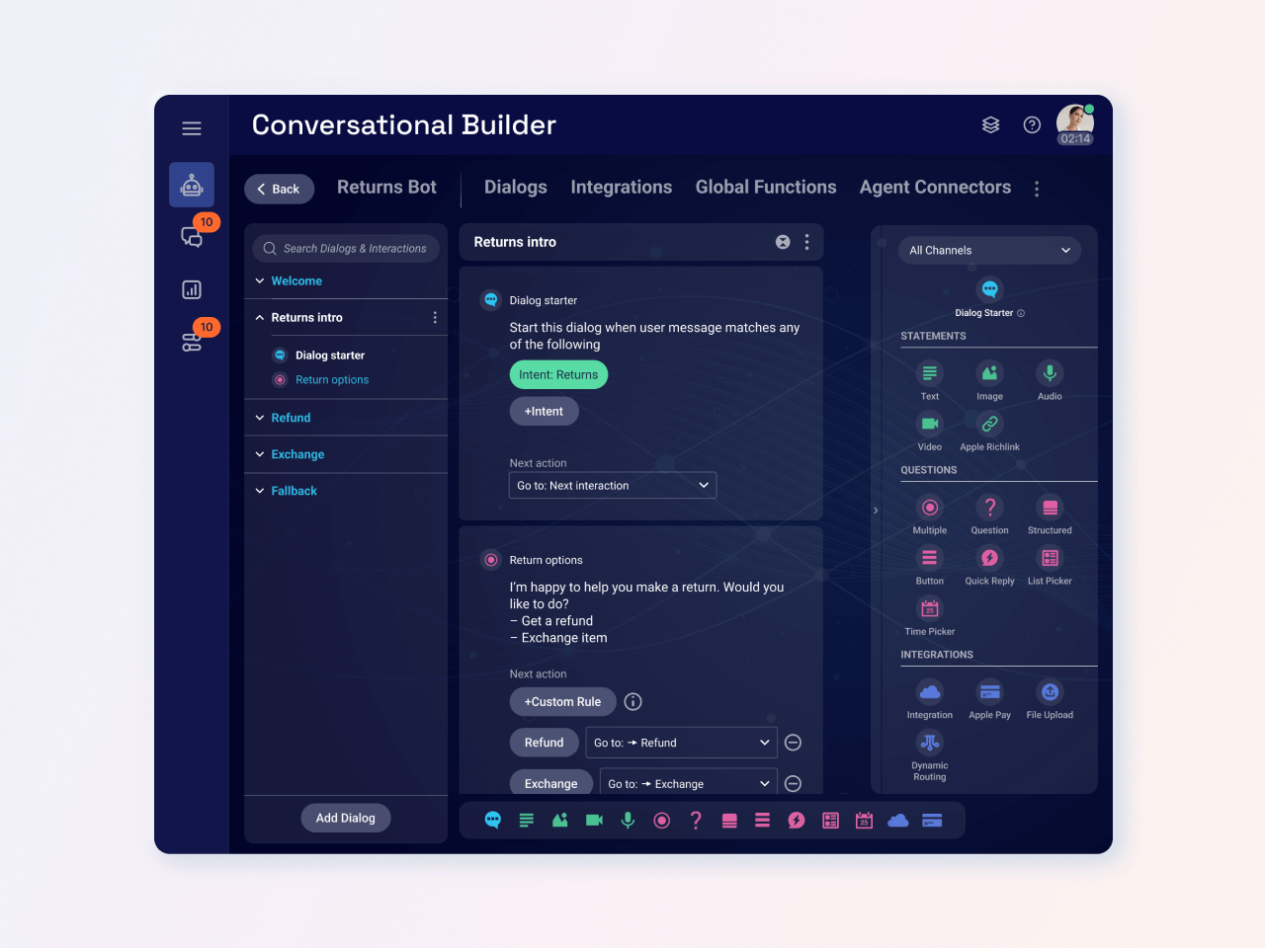Viewport: 1265px width, 948px height.
Task: Add a Time Picker from palette
Action: pos(930,608)
